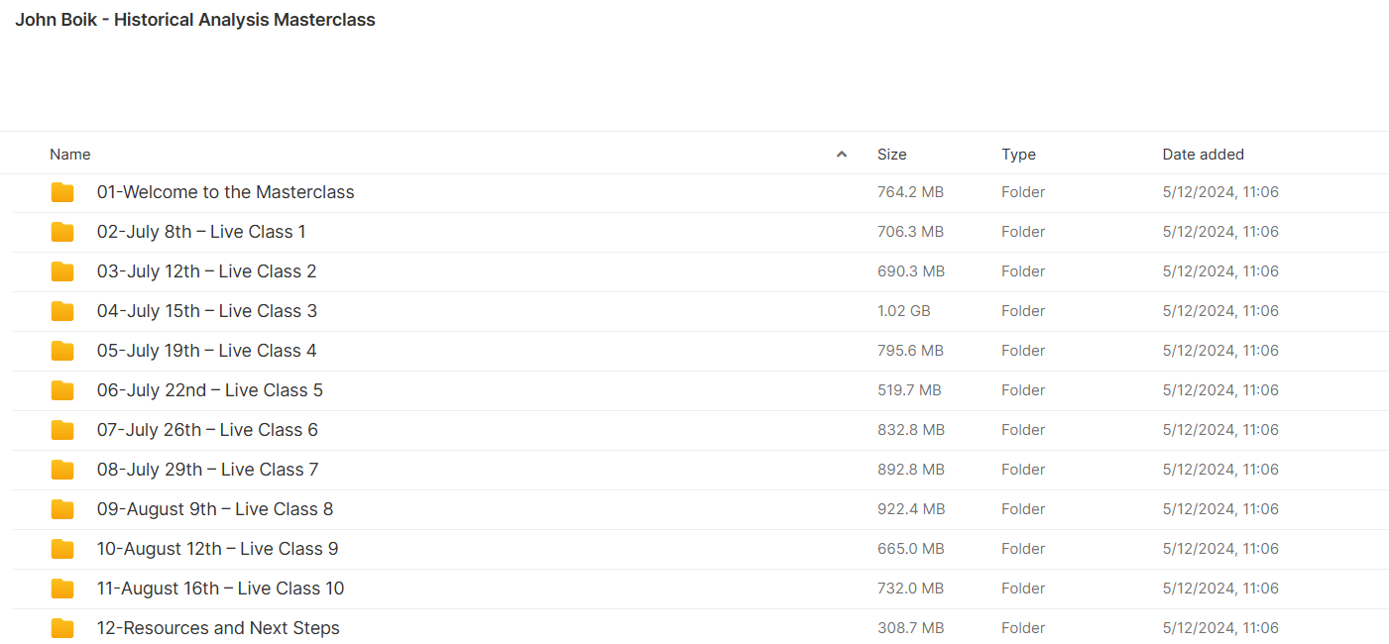This screenshot has width=1389, height=644.
Task: Open the 07-July 26th – Live Class 6 folder name
Action: pyautogui.click(x=207, y=430)
